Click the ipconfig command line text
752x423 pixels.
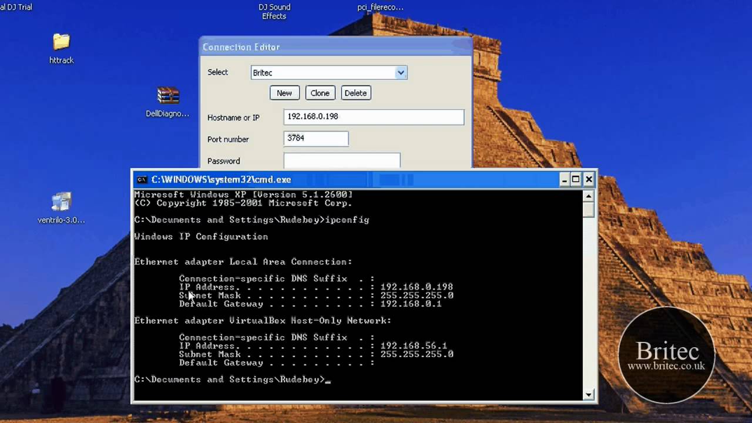click(x=251, y=220)
